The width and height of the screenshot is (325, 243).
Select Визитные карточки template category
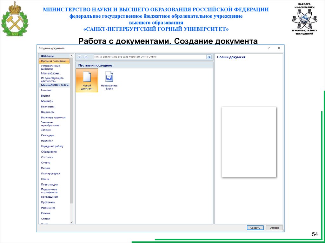point(53,118)
